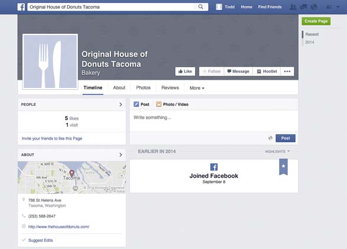Click the Facebook logo in top bar
The width and height of the screenshot is (347, 249).
click(21, 7)
